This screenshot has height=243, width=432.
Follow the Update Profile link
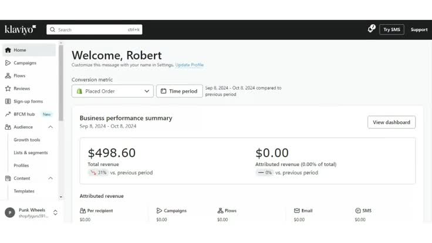[189, 65]
